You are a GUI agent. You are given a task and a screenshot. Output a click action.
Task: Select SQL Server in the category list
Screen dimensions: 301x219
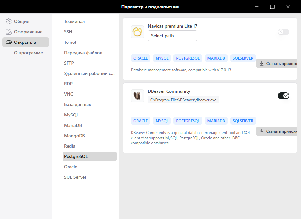point(89,177)
